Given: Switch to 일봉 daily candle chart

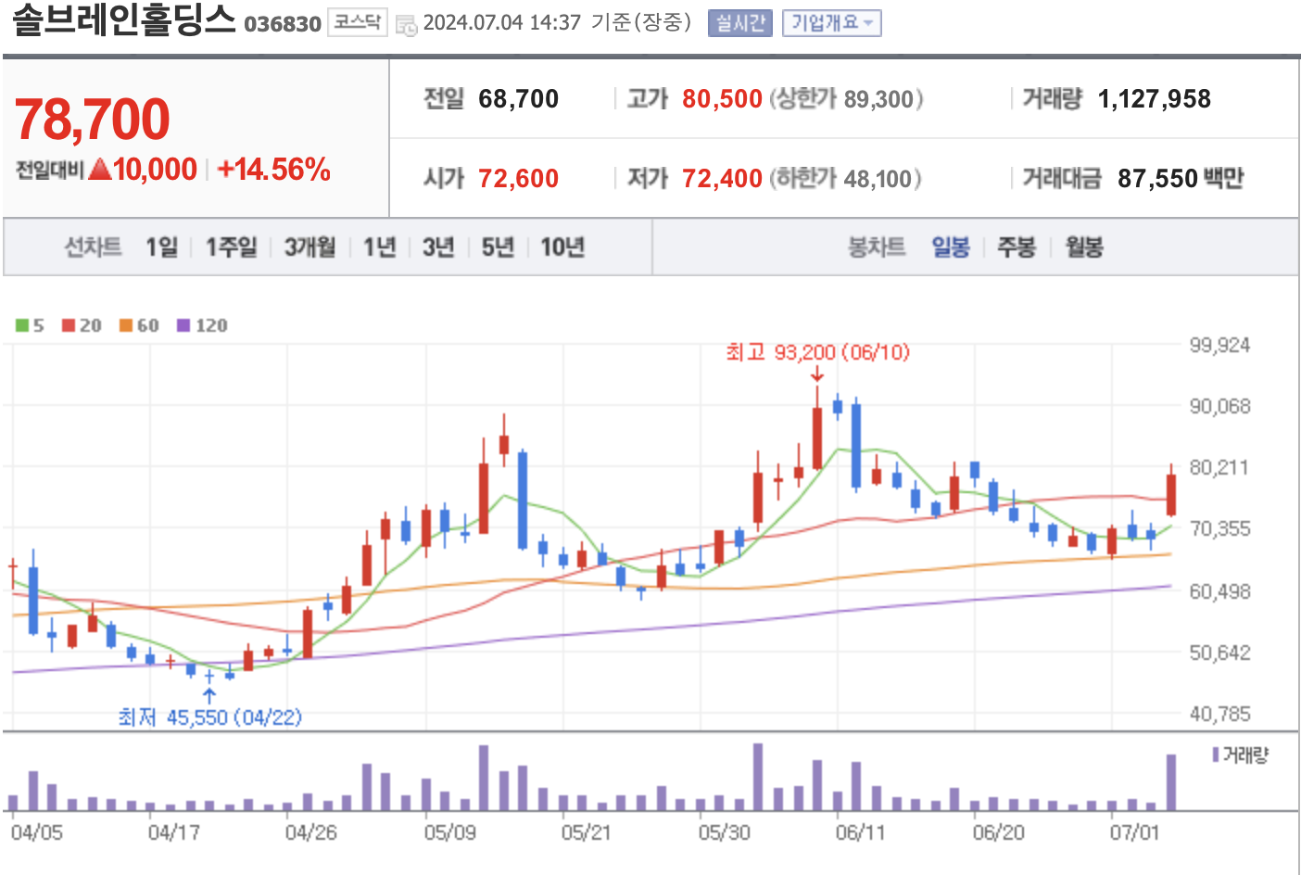Looking at the screenshot, I should point(951,247).
